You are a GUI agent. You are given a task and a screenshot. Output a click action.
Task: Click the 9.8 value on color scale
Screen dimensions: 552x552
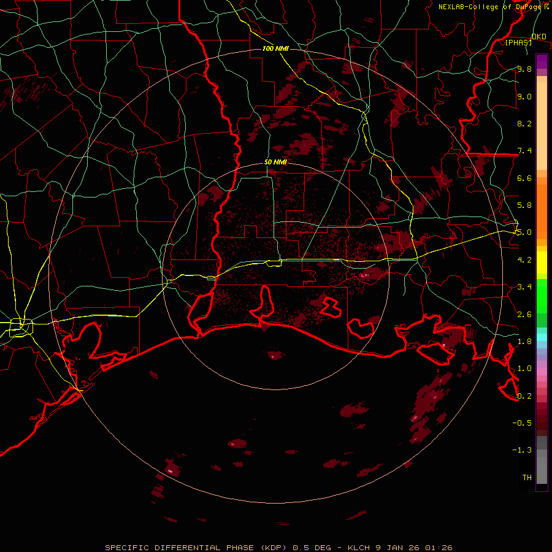click(x=524, y=69)
